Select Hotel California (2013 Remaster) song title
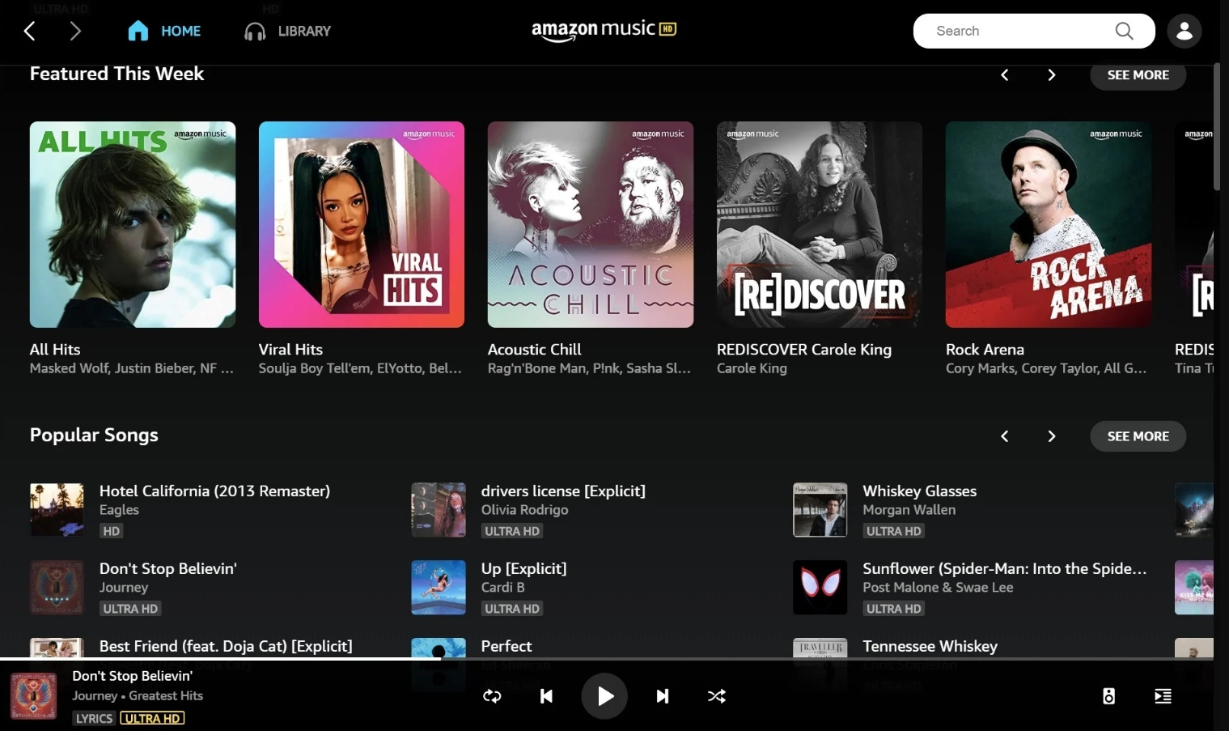This screenshot has height=731, width=1229. point(214,491)
